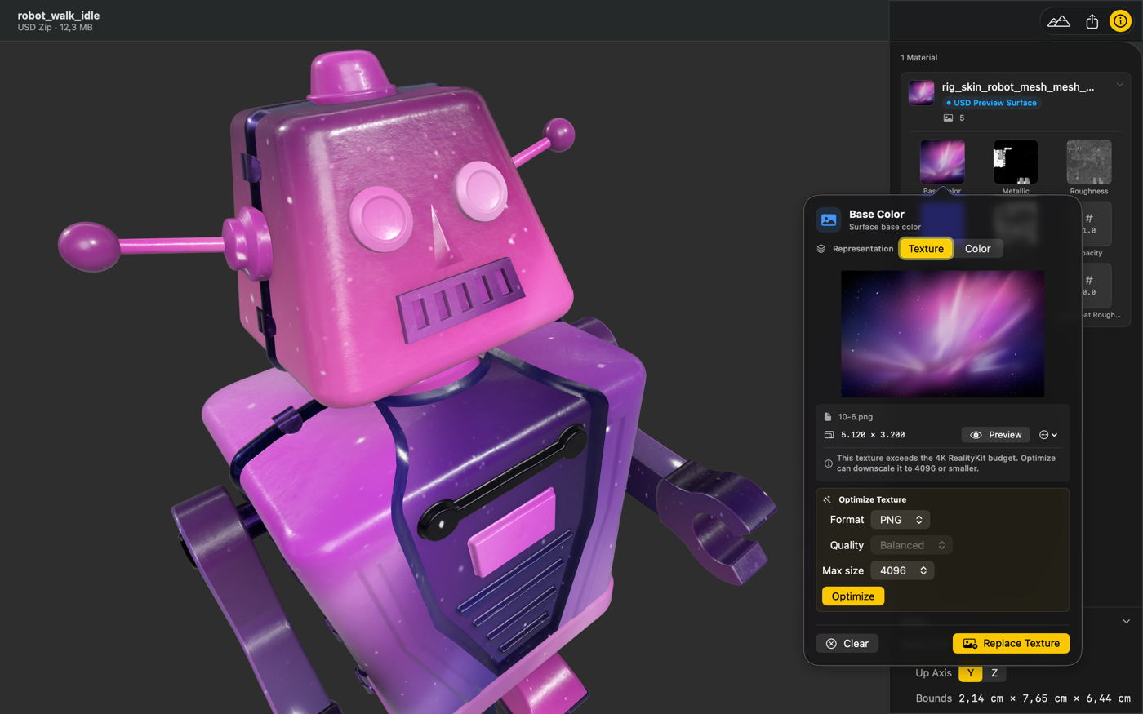The width and height of the screenshot is (1143, 714).
Task: Set Up Axis to Z
Action: pos(994,673)
